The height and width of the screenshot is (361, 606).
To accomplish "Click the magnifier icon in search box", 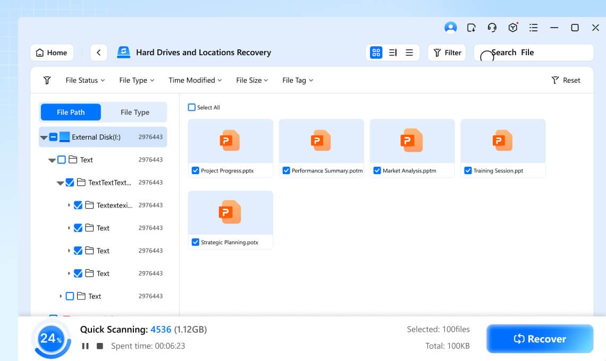I will [x=486, y=56].
